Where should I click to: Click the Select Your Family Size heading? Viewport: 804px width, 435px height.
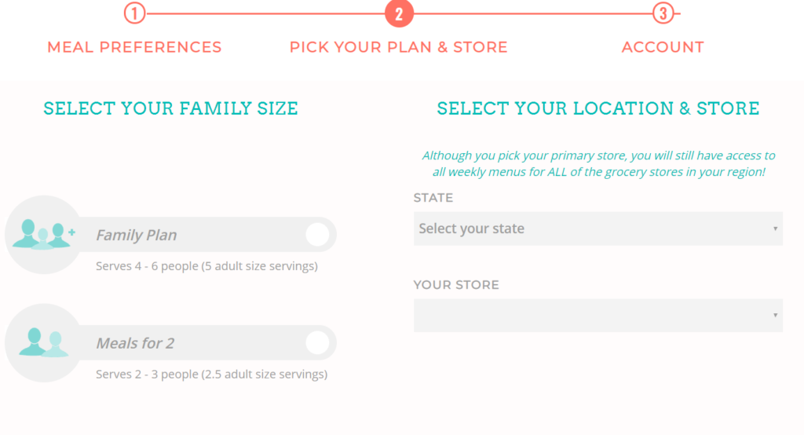[171, 108]
